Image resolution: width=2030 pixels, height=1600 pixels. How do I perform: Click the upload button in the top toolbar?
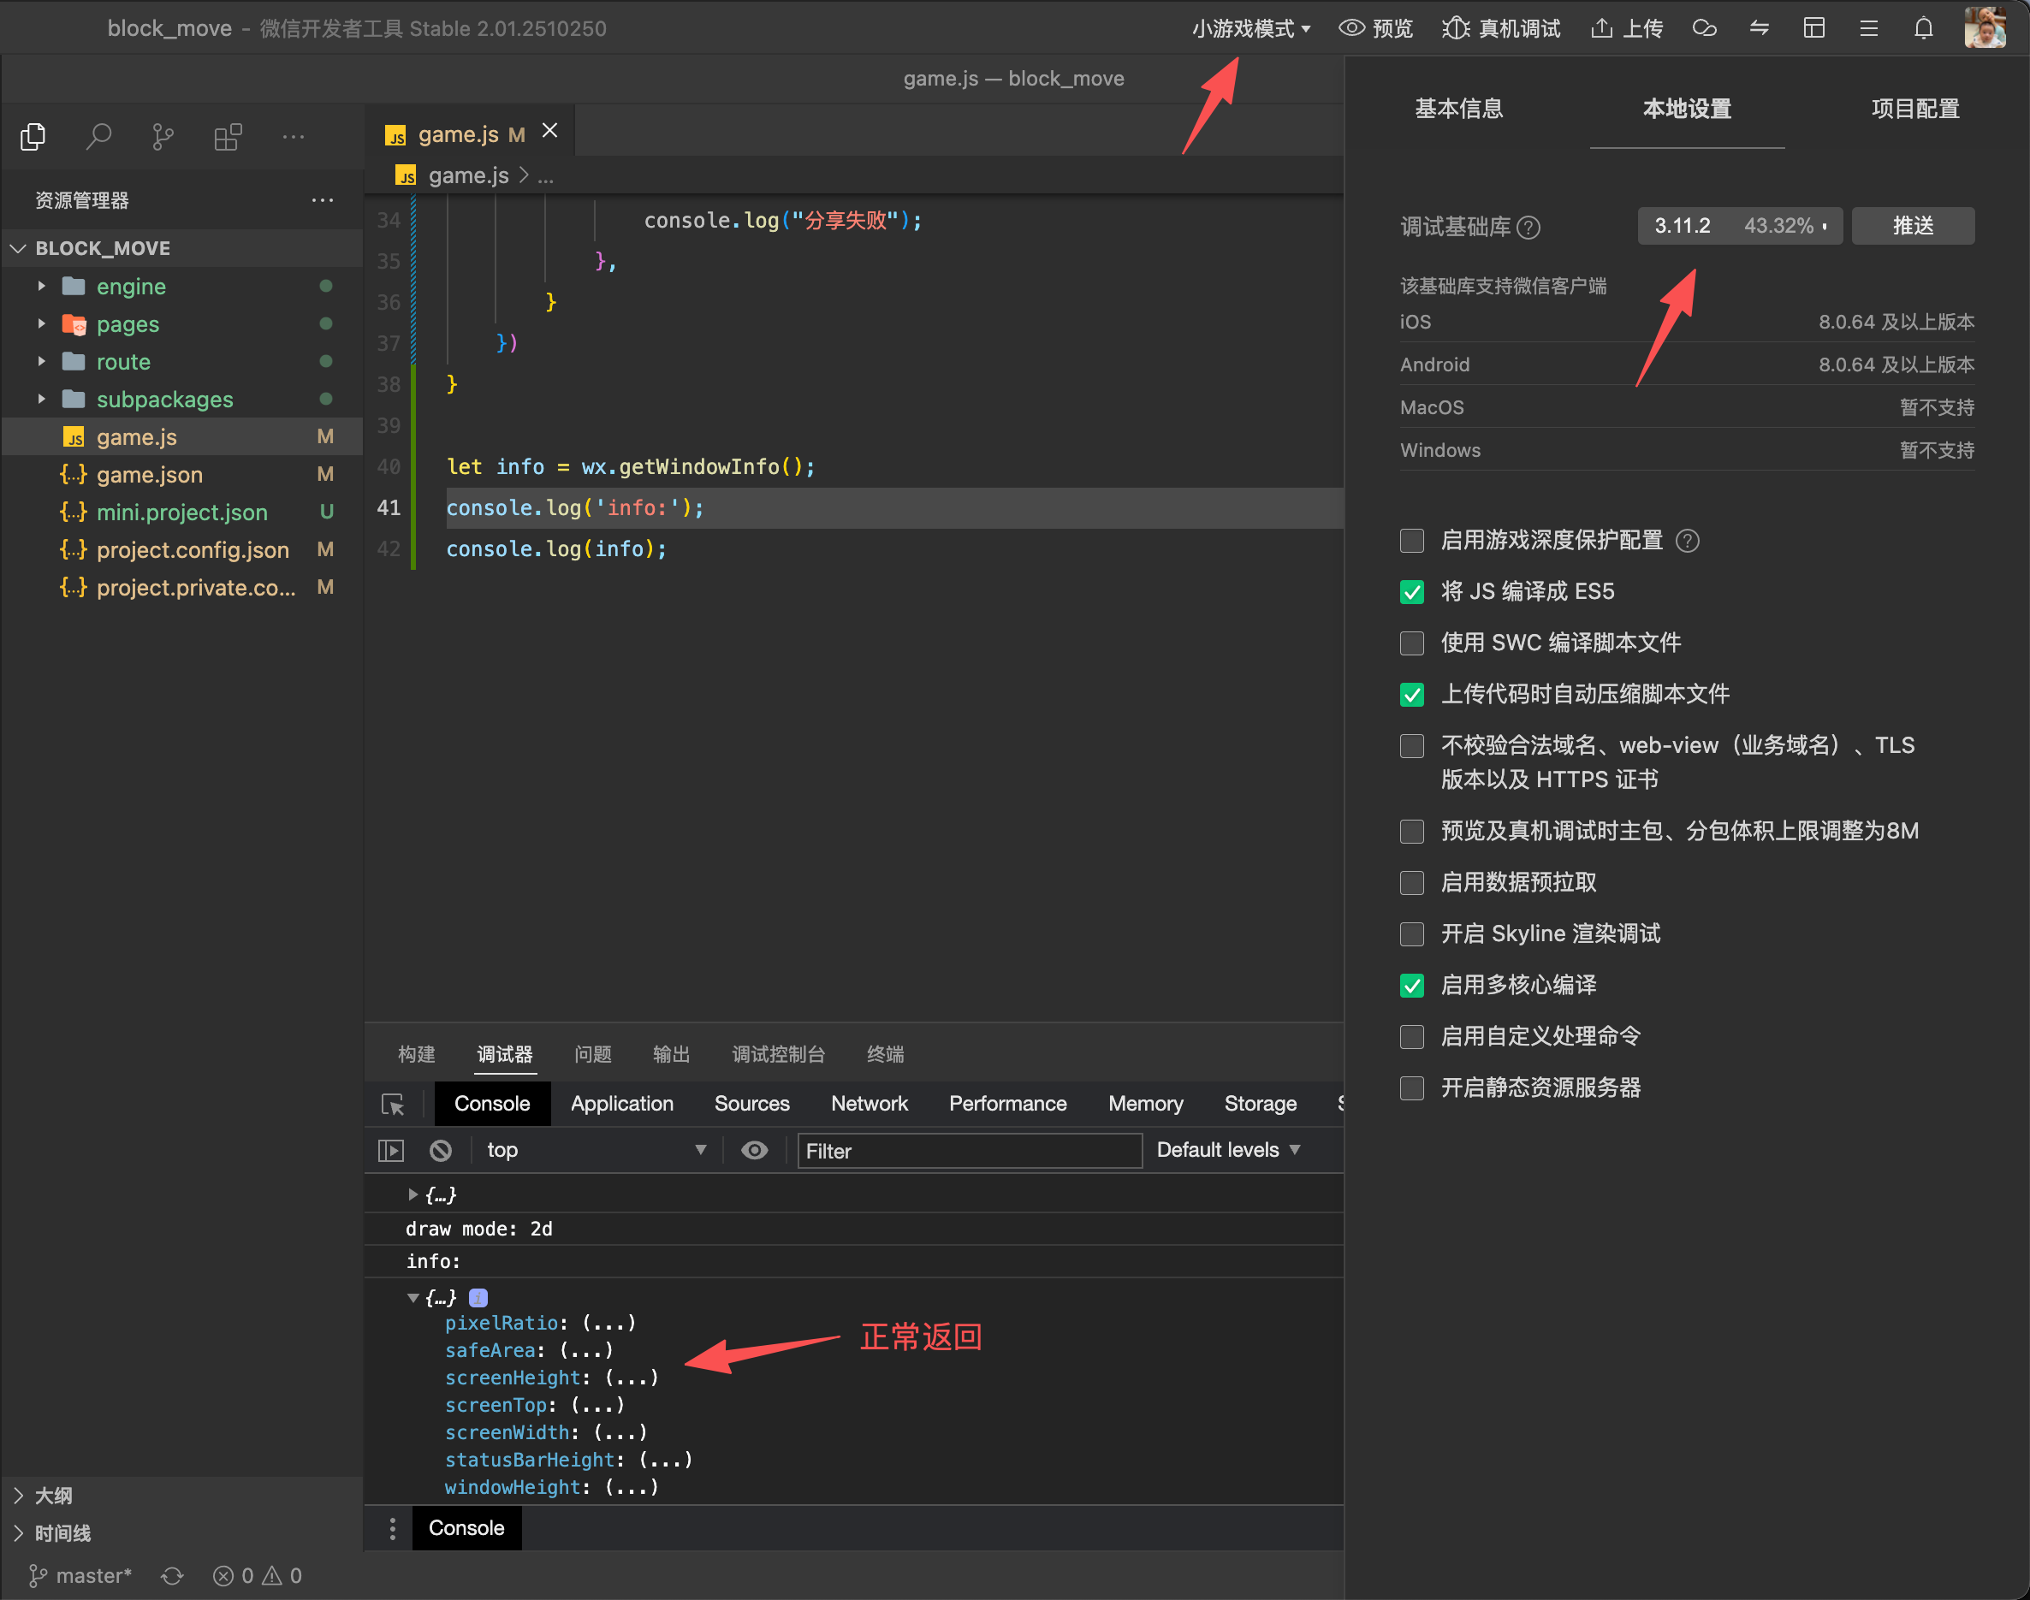point(1626,28)
